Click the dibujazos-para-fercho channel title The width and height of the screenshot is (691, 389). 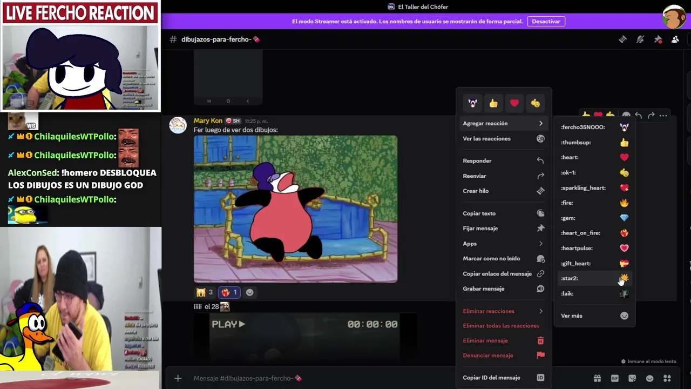click(x=216, y=39)
